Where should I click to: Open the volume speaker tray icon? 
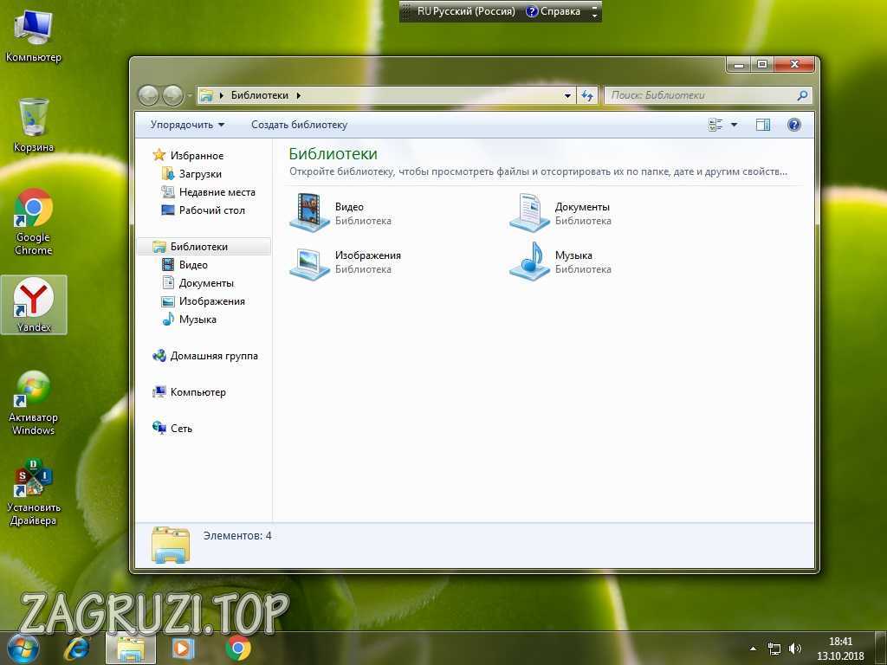[795, 649]
